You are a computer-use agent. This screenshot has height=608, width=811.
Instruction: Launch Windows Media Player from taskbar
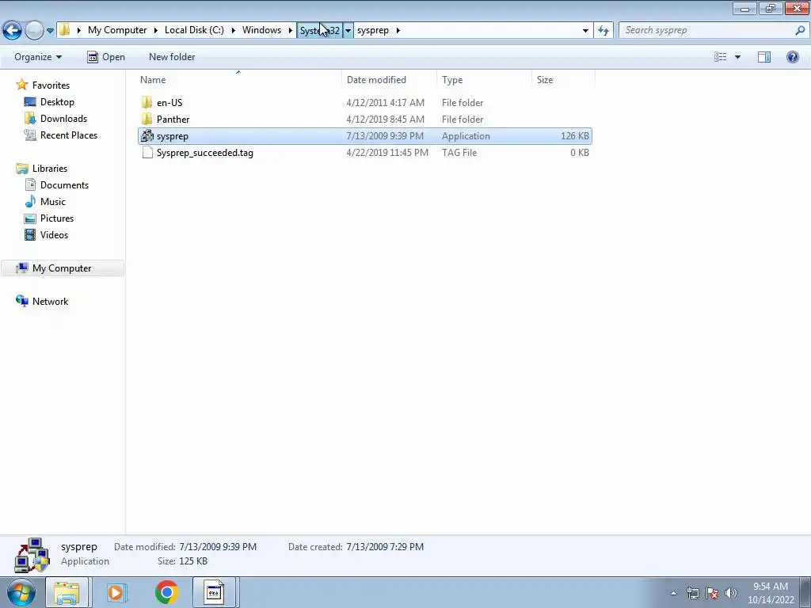[x=116, y=592]
